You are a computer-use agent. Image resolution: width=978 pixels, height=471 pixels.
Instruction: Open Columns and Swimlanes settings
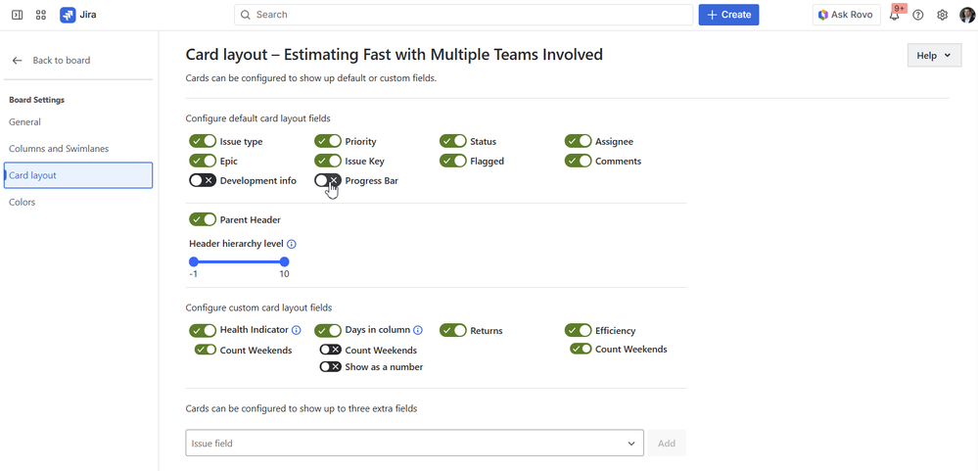59,149
